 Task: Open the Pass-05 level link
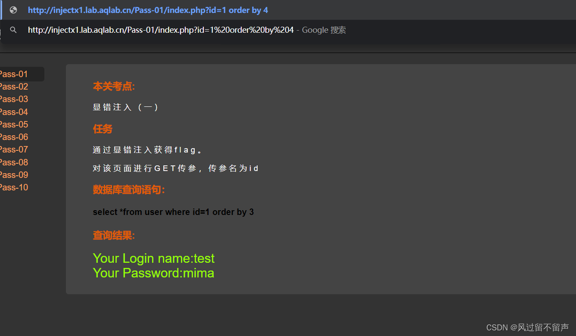14,124
